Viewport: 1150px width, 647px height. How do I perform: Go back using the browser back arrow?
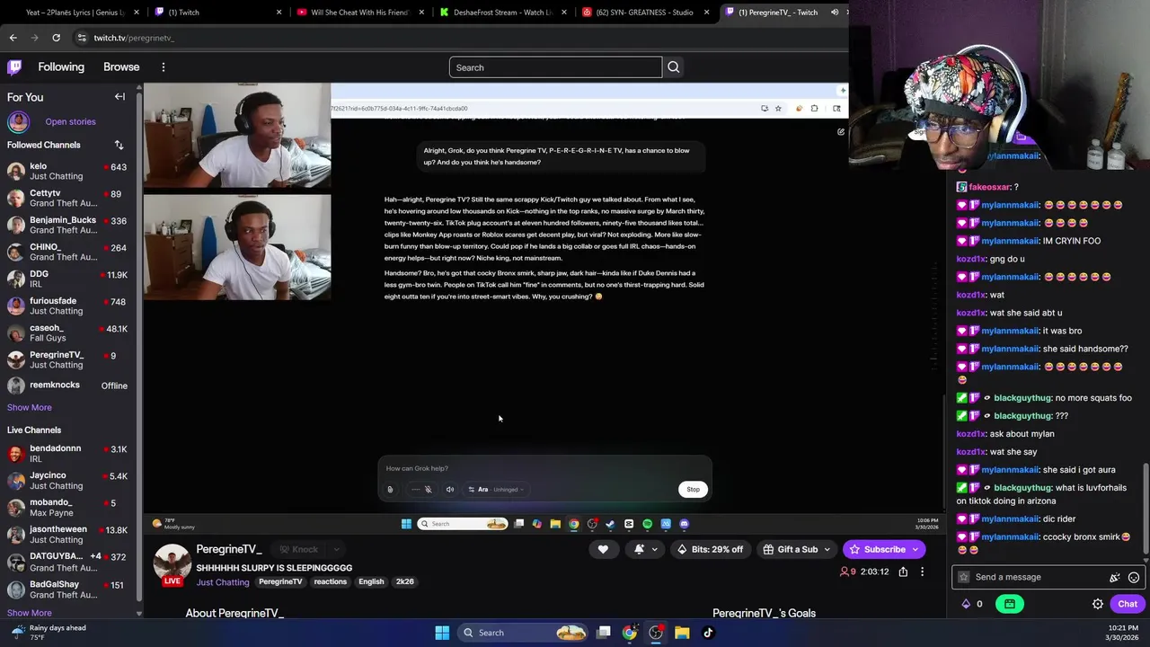(x=13, y=38)
